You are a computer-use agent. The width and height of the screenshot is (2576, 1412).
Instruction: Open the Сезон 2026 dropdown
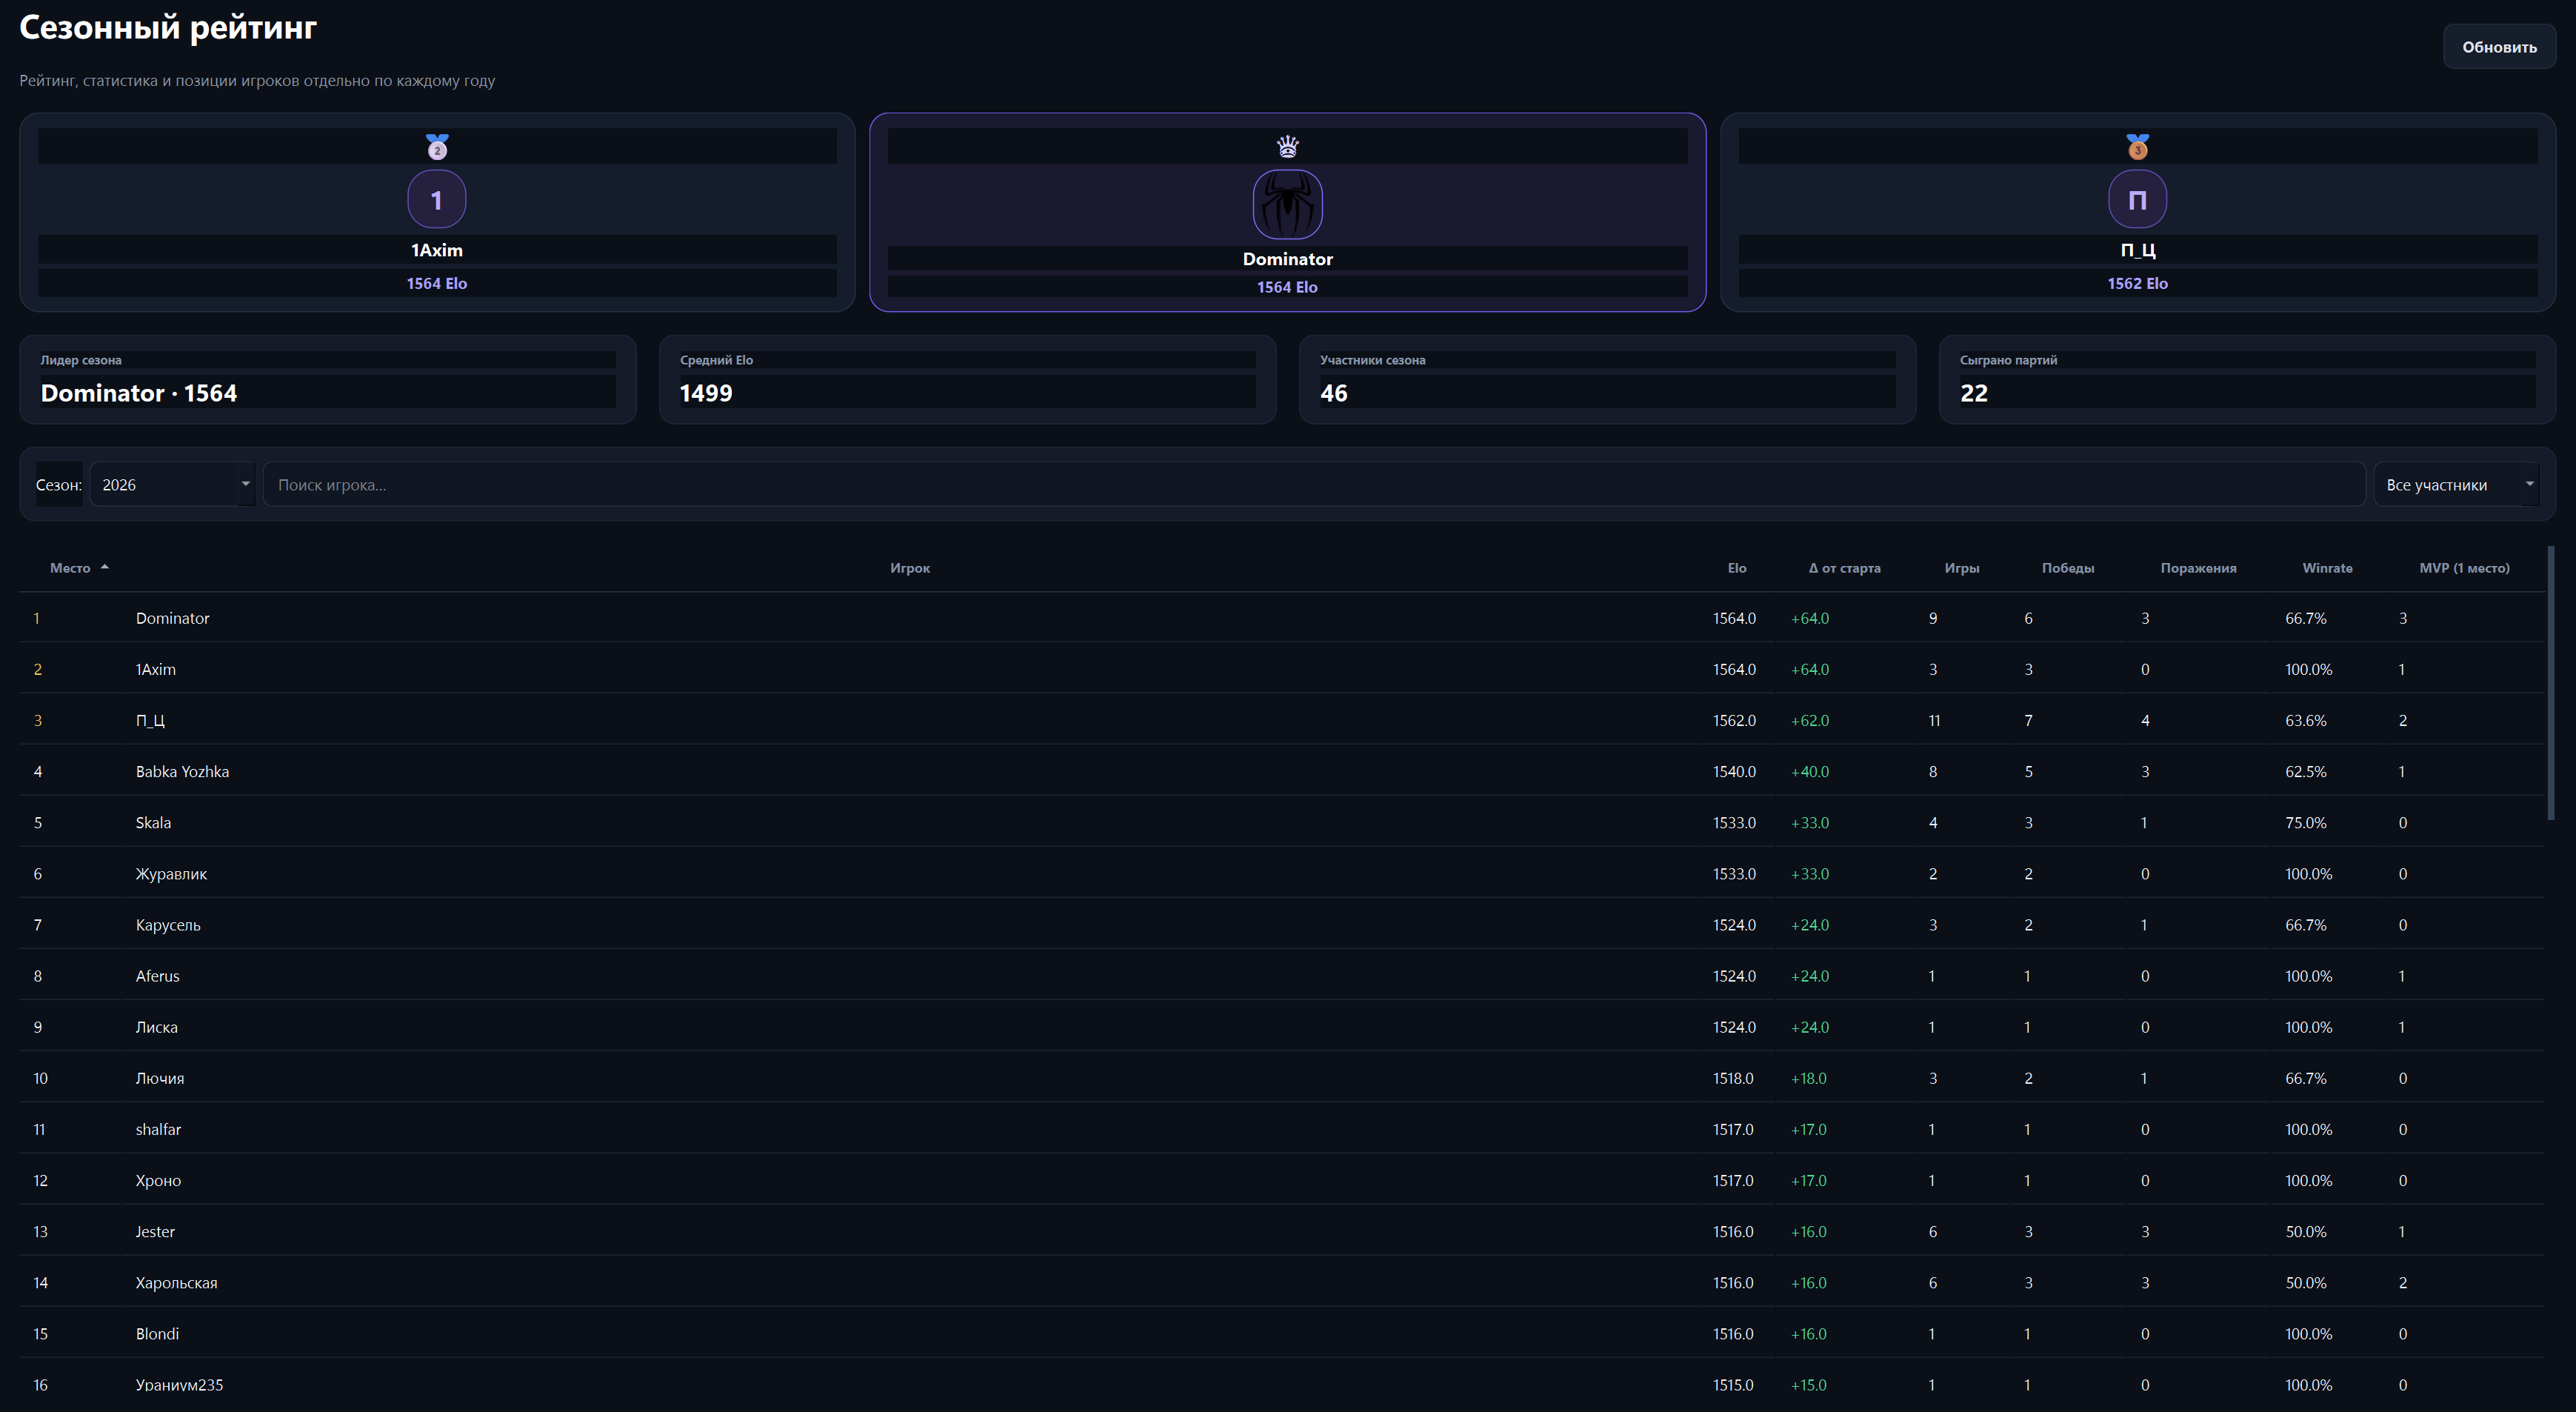[x=173, y=484]
